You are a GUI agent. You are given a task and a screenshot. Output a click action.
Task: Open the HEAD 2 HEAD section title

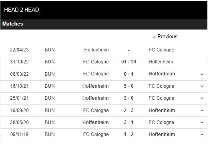(22, 10)
